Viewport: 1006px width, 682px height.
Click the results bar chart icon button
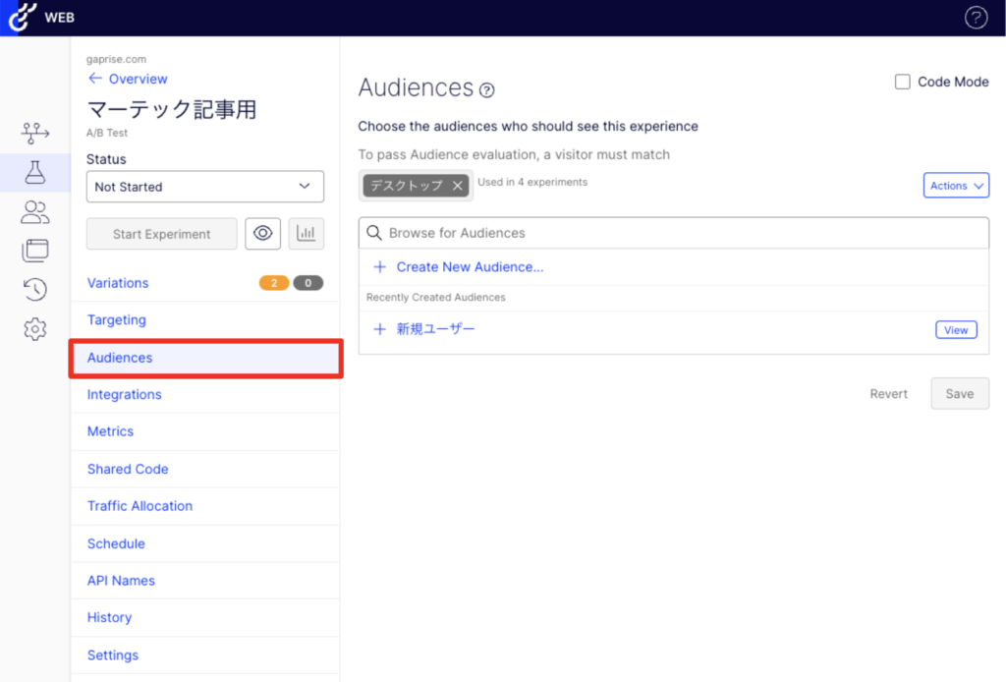(x=307, y=234)
